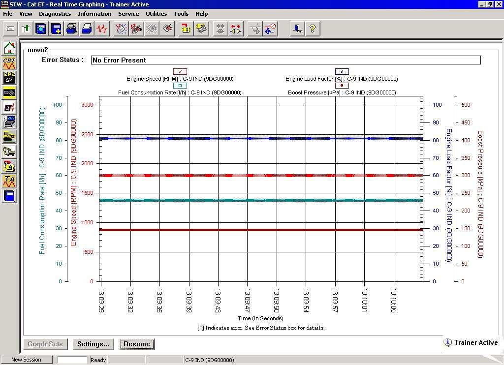This screenshot has width=504, height=365.
Task: Click the Engine Speed legend marker
Action: (x=180, y=72)
